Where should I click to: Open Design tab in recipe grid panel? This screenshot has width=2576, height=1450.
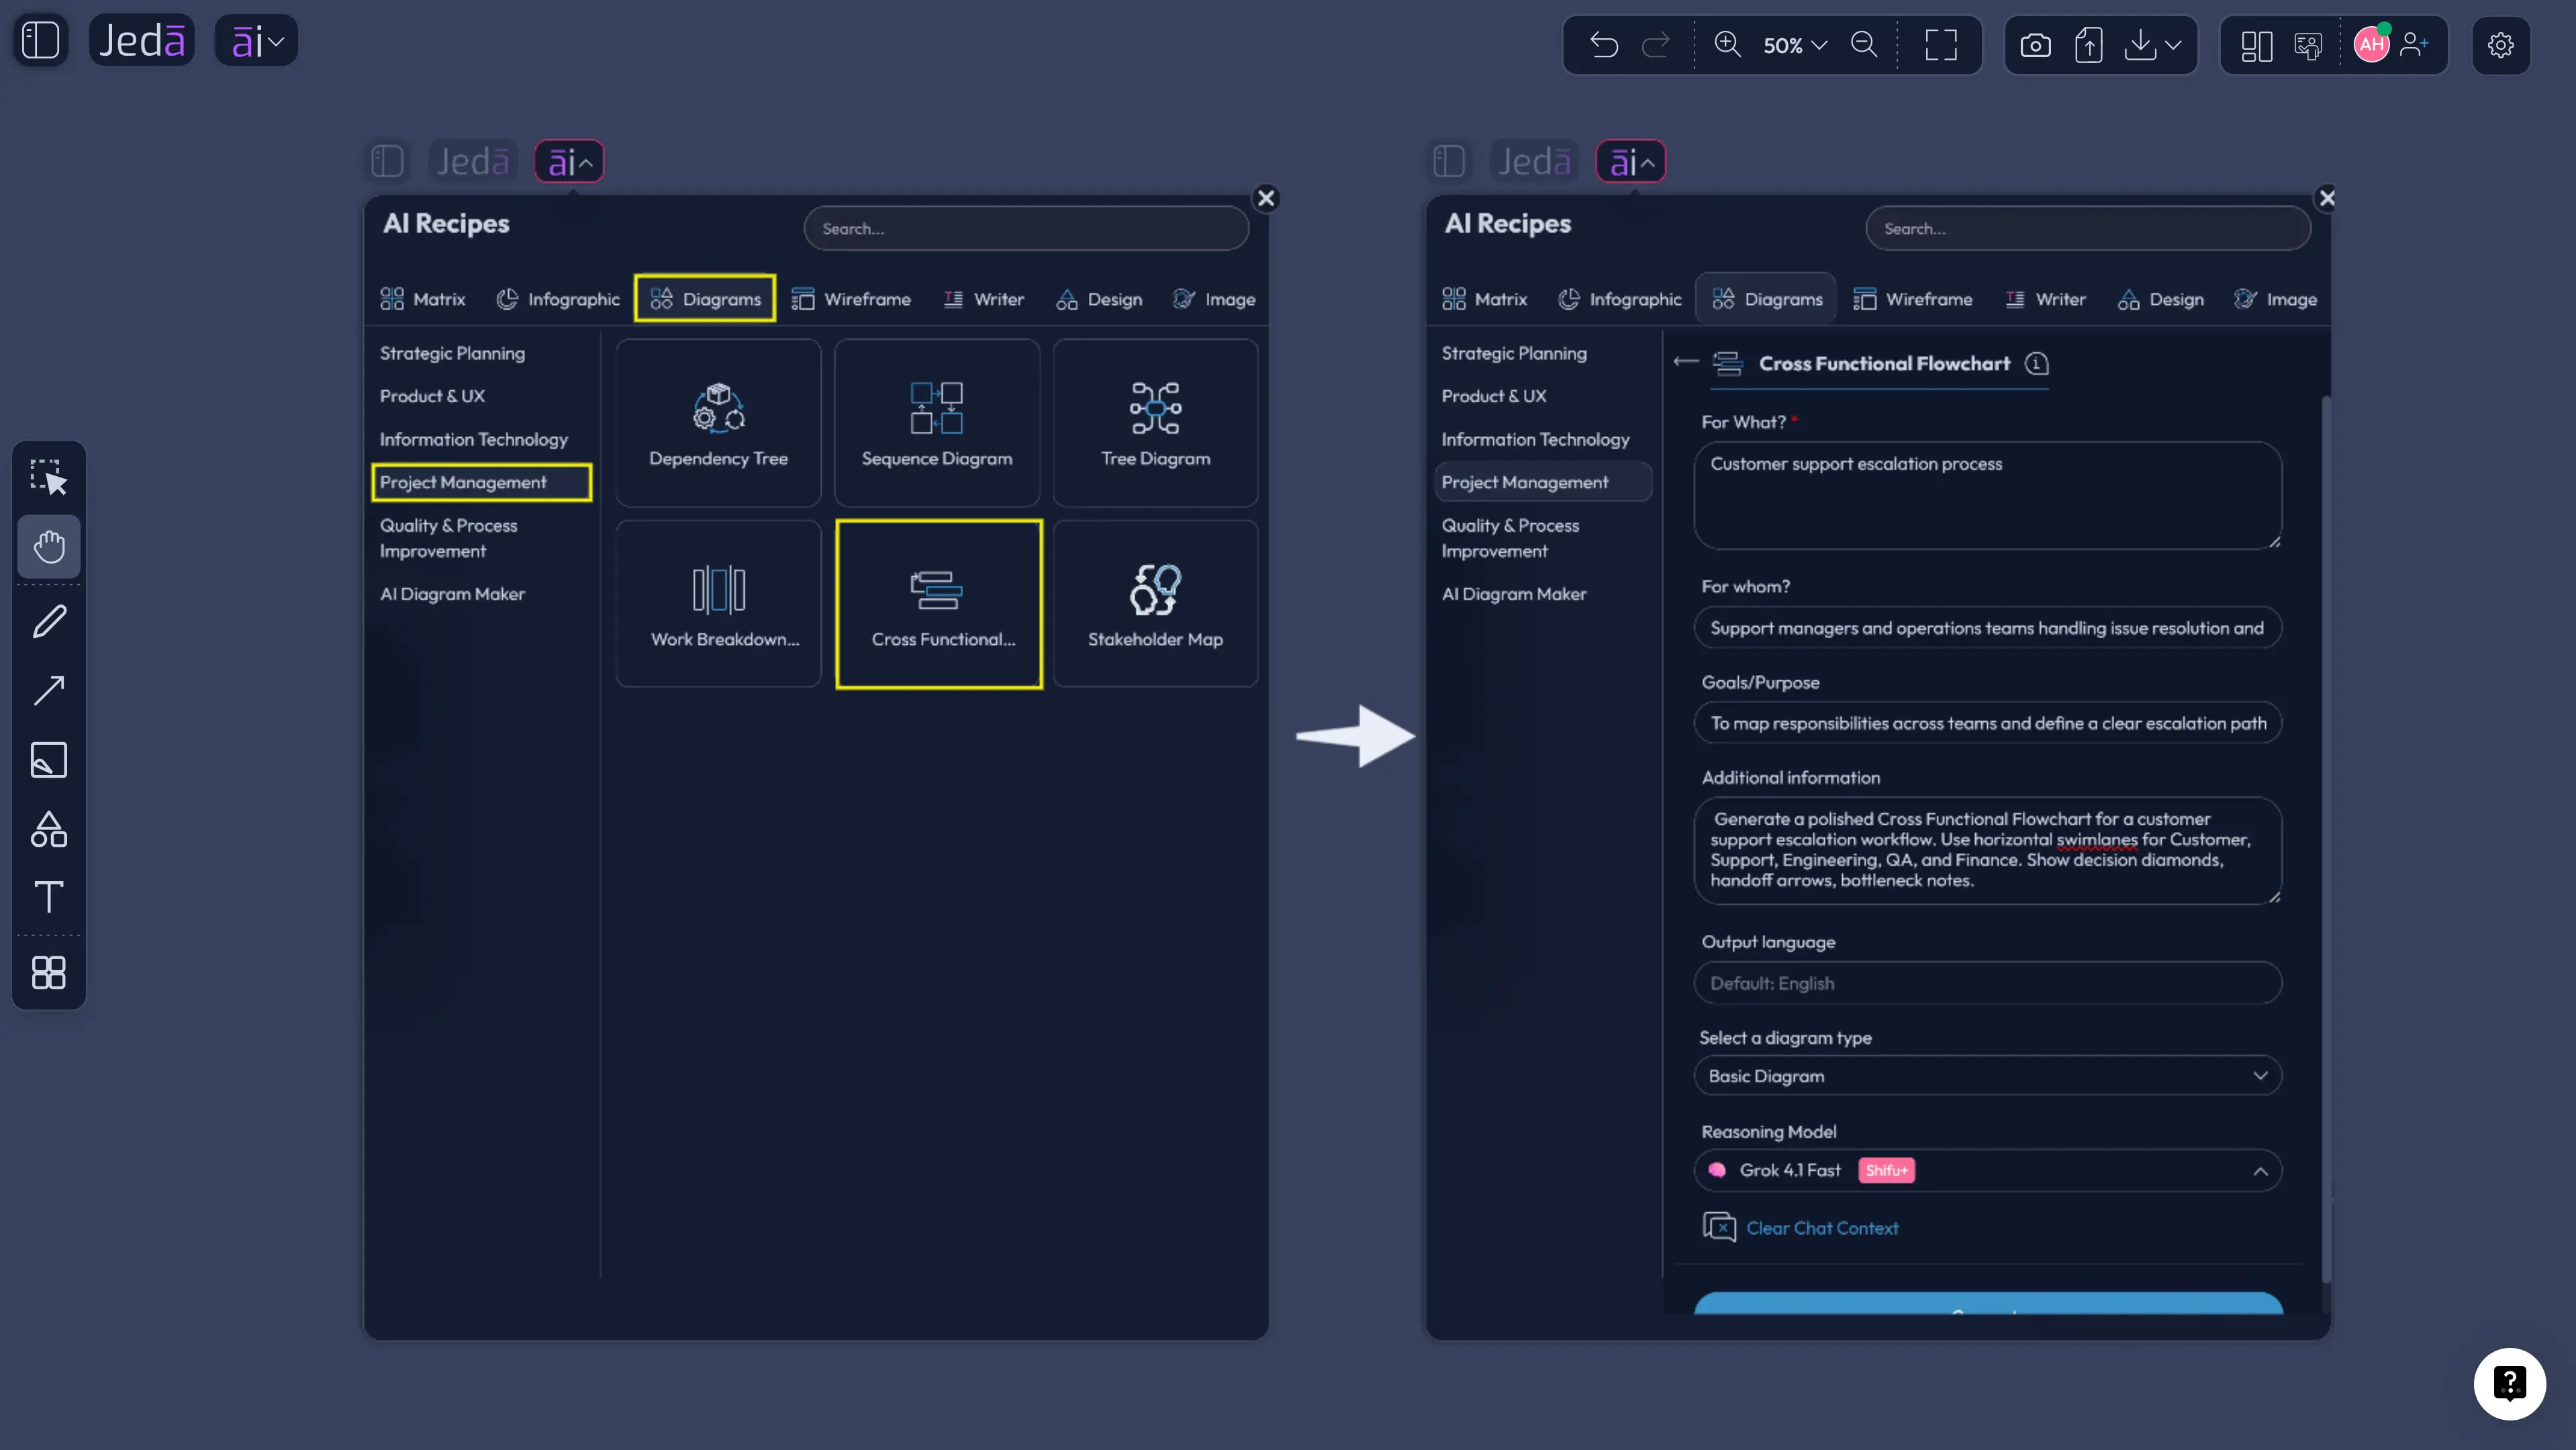coord(1099,300)
